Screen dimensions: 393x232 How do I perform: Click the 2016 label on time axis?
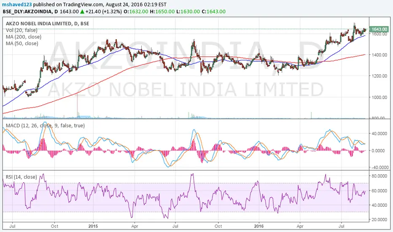point(258,226)
